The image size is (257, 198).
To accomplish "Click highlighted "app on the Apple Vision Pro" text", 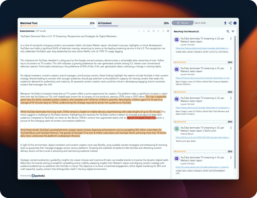I will click(x=141, y=118).
